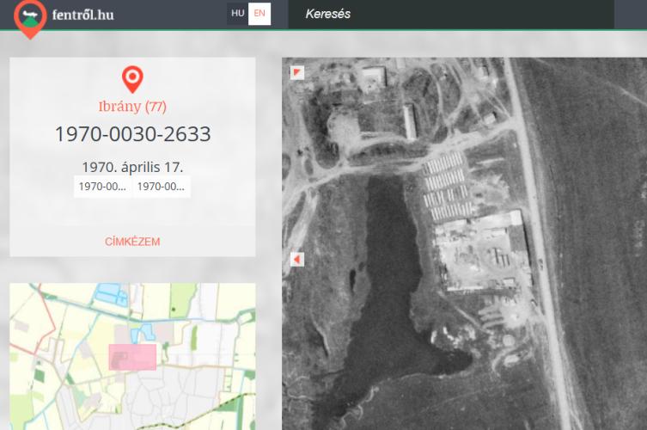Click the pink highlighted area on the map
This screenshot has height=430, width=647.
132,357
